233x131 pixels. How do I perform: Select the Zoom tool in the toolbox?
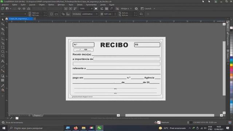(x=3, y=34)
